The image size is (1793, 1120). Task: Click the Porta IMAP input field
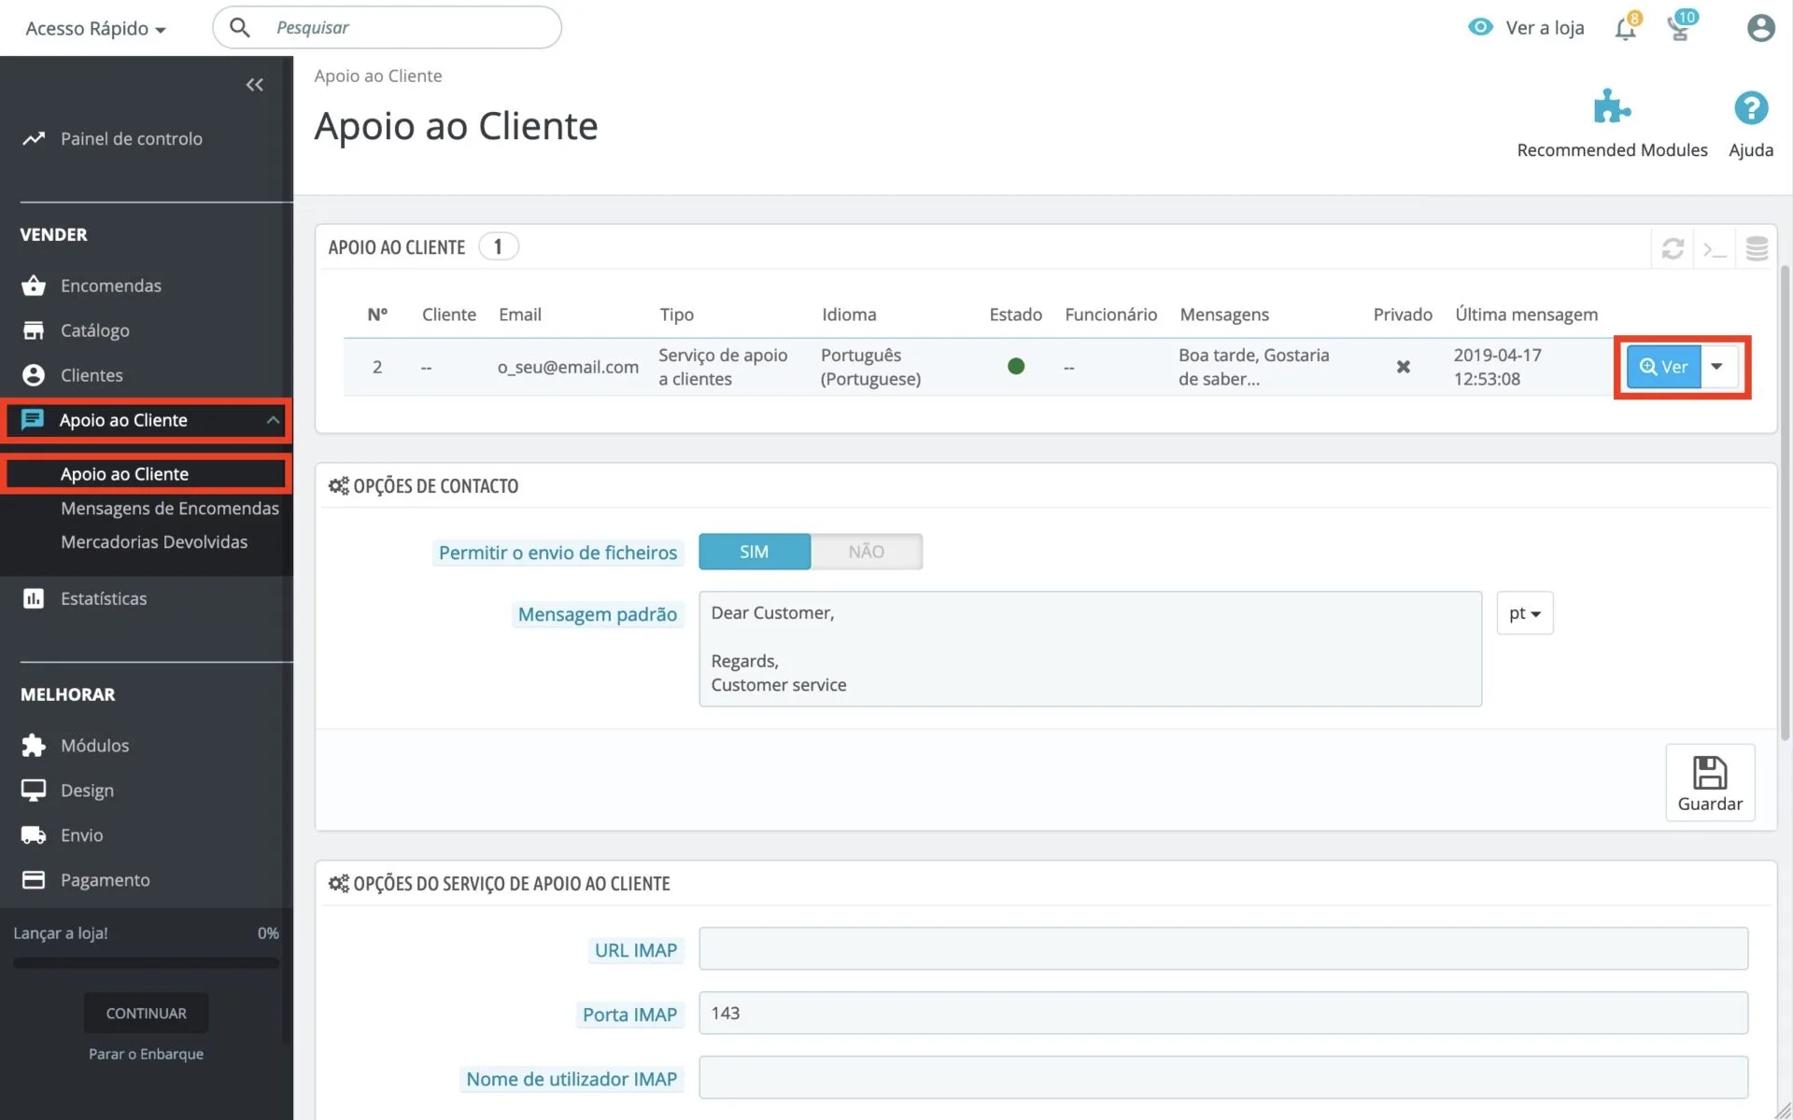tap(1222, 1013)
